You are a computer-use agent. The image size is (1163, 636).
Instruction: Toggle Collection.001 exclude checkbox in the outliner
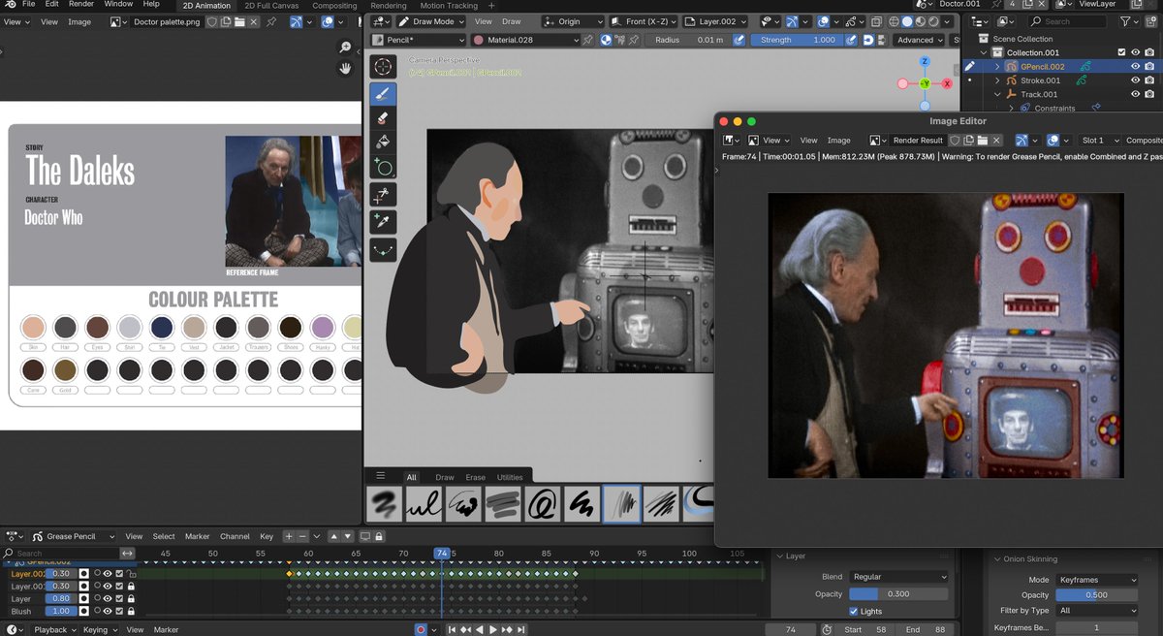click(x=1122, y=52)
